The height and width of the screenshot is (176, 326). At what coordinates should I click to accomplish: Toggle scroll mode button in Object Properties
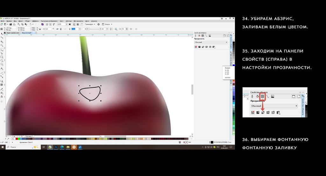[x=224, y=36]
